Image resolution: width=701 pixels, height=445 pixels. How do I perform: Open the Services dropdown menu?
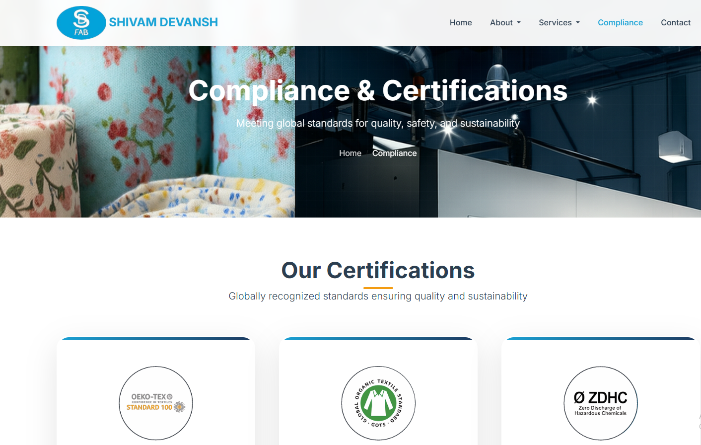559,23
